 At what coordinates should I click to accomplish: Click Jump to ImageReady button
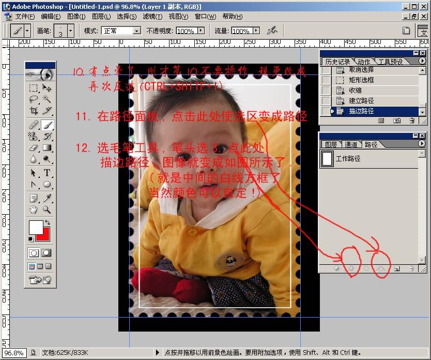click(x=40, y=280)
